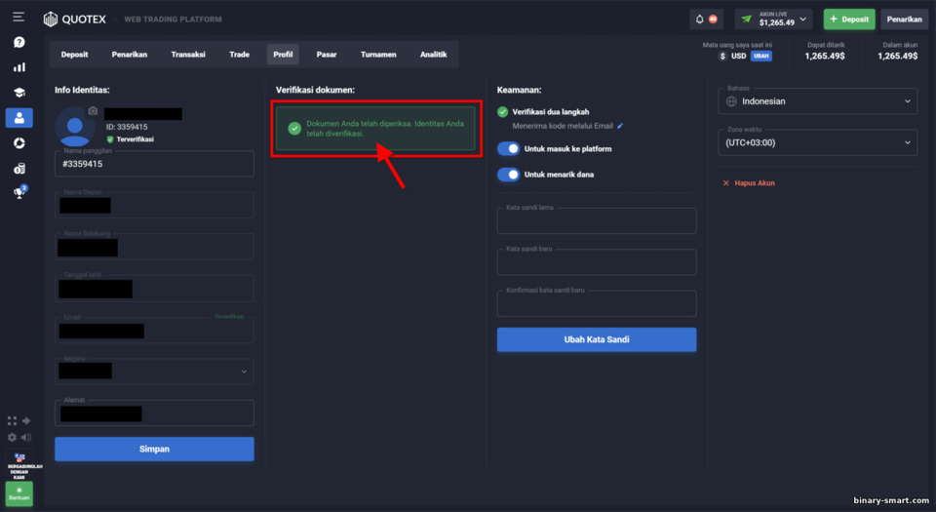Screen dimensions: 936x512
Task: Select the Profil tab
Action: pyautogui.click(x=283, y=55)
